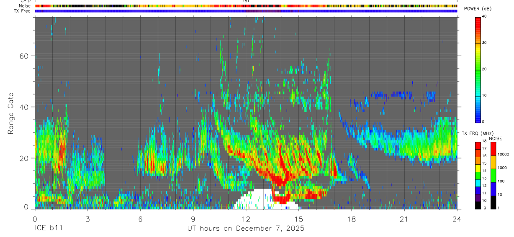Pick the red swatch atop the NOISE legend
The width and height of the screenshot is (514, 237).
pyautogui.click(x=493, y=149)
